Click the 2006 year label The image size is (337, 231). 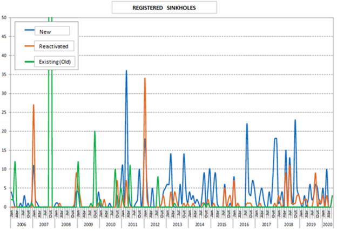(x=22, y=225)
